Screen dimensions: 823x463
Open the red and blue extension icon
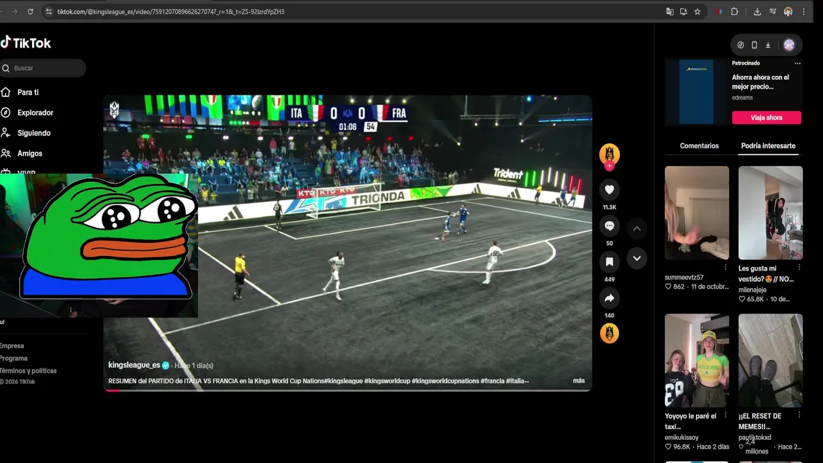[x=719, y=12]
